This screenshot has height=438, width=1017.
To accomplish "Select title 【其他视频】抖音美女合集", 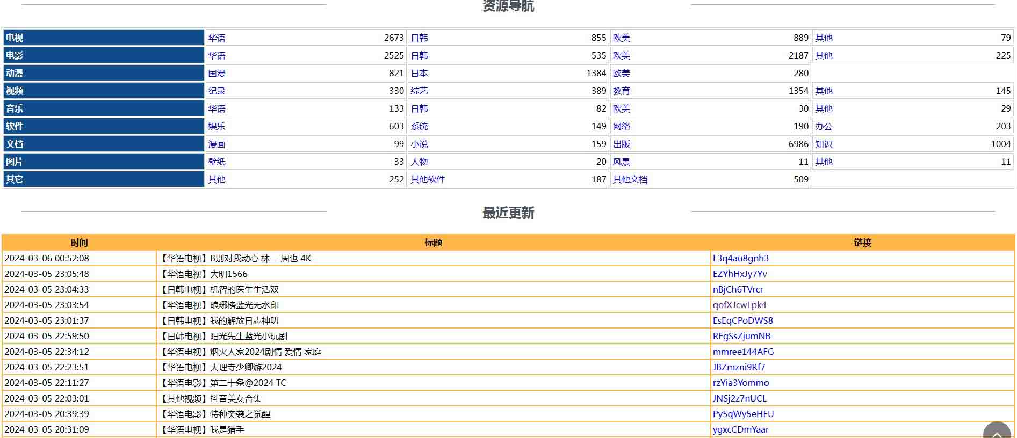I will [211, 398].
